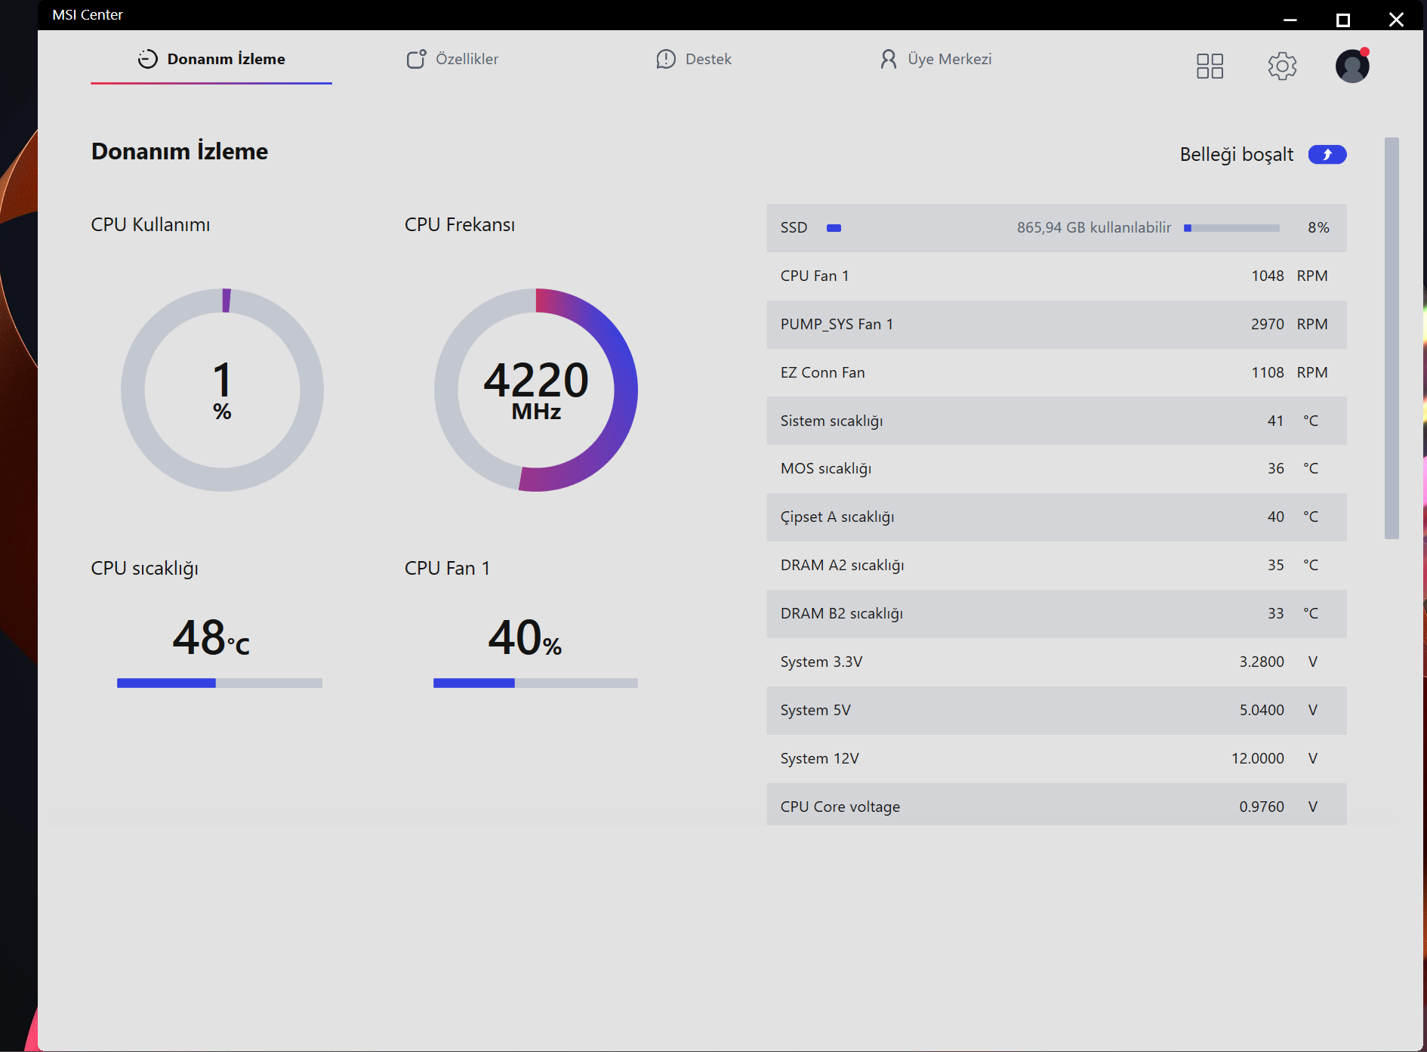Viewport: 1427px width, 1052px height.
Task: Open the Destek tab
Action: click(x=694, y=59)
